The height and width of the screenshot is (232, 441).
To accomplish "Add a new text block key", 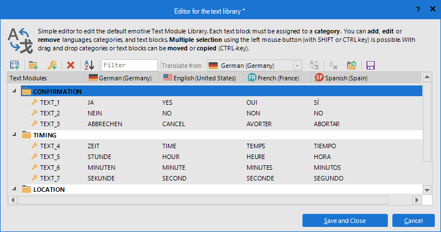I will (52, 65).
